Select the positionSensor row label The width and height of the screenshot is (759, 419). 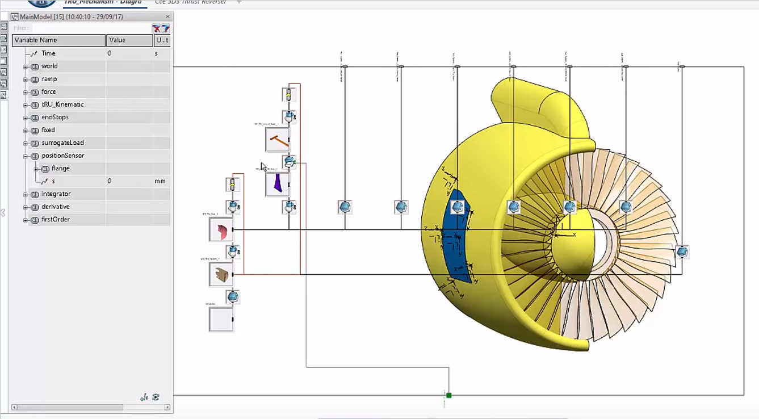62,156
